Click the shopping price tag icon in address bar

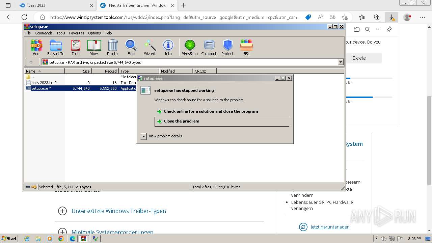(x=308, y=17)
